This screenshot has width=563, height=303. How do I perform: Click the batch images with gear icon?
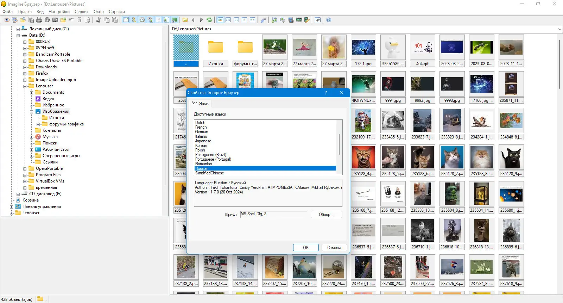click(283, 20)
